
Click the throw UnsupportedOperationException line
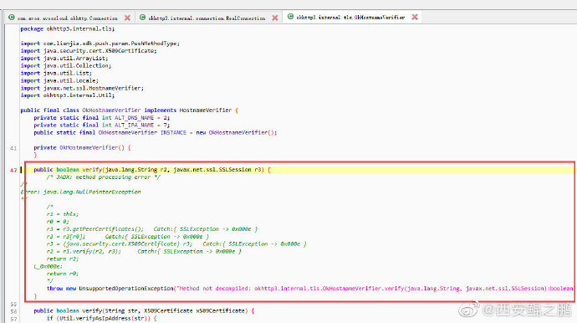point(310,289)
